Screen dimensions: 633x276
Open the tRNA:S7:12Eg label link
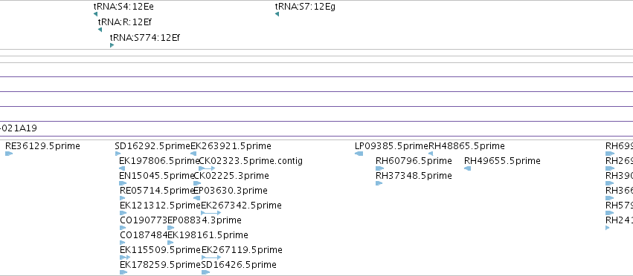[305, 7]
